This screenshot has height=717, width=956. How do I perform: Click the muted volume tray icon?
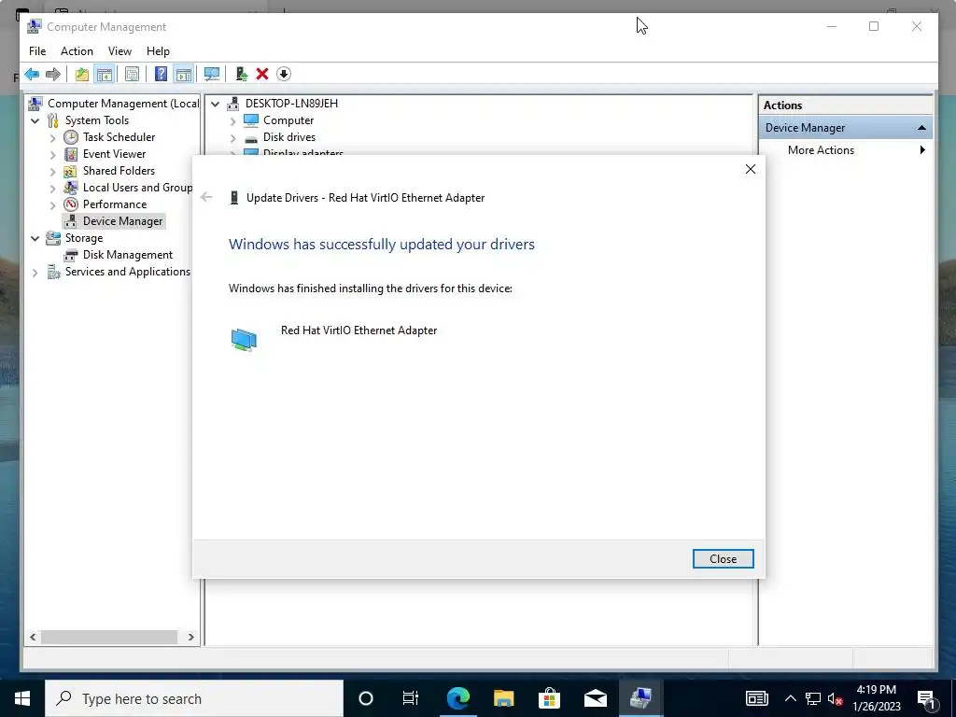point(836,698)
